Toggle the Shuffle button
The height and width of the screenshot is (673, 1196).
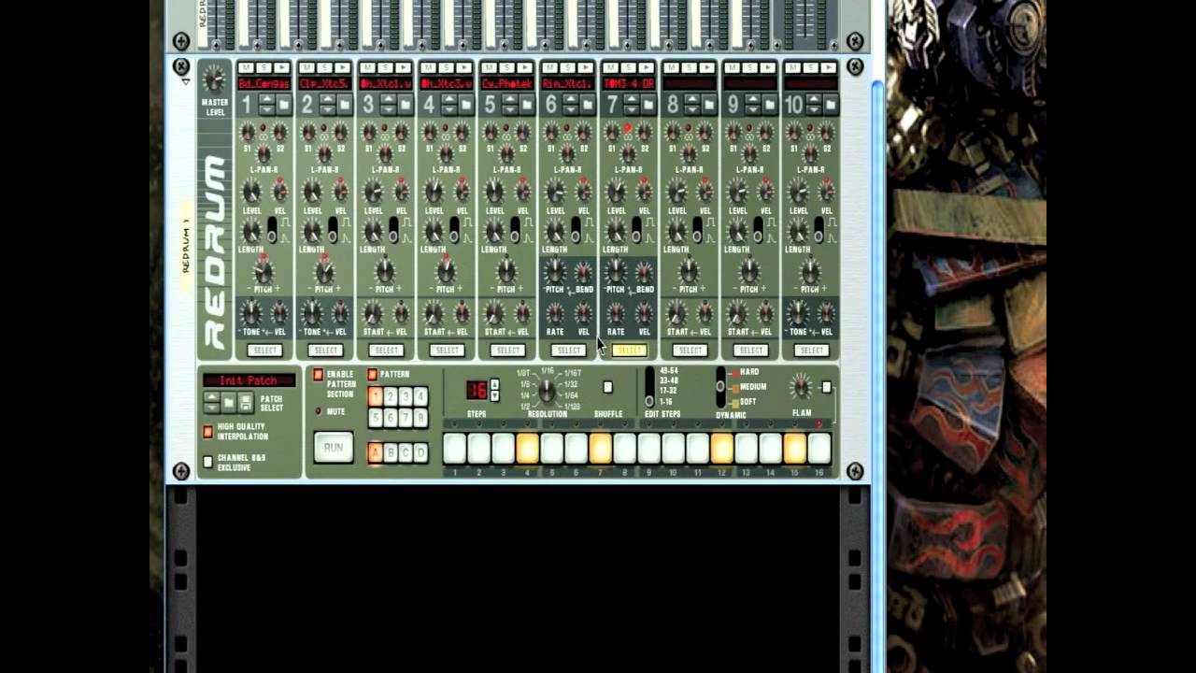coord(608,387)
